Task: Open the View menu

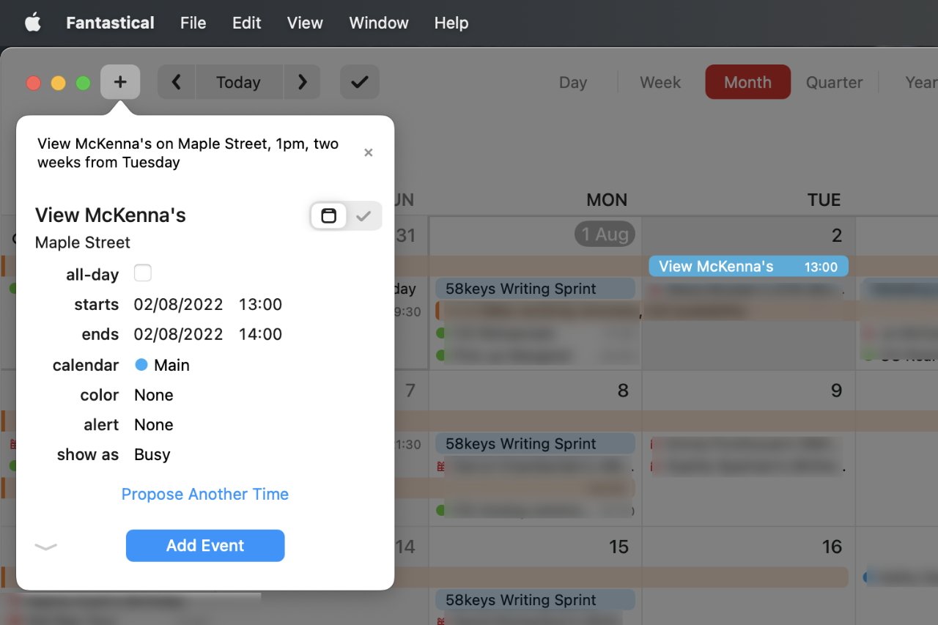Action: click(x=305, y=23)
